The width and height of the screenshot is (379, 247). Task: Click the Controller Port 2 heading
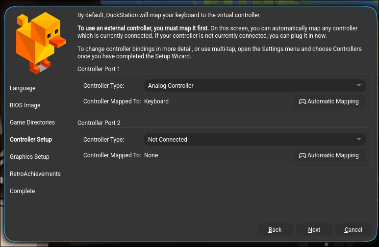tap(99, 123)
